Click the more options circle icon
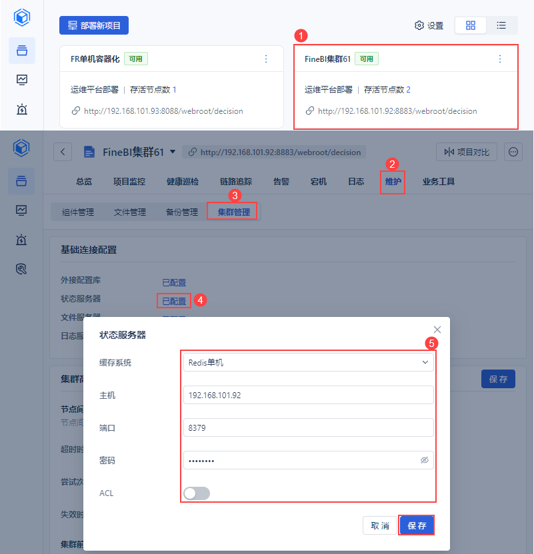Viewport: 534px width, 554px height. click(x=513, y=152)
